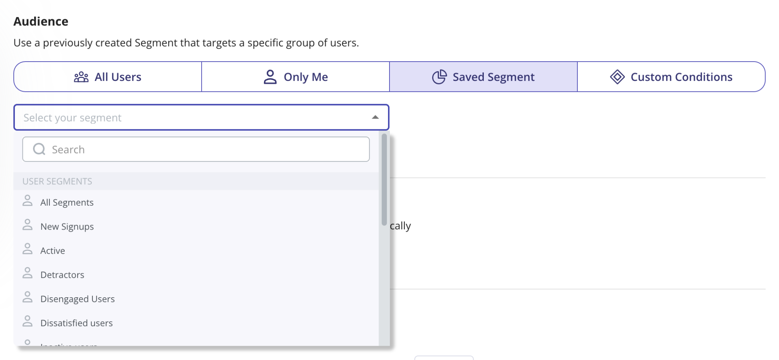Switch to the Saved Segment tab

pyautogui.click(x=483, y=76)
